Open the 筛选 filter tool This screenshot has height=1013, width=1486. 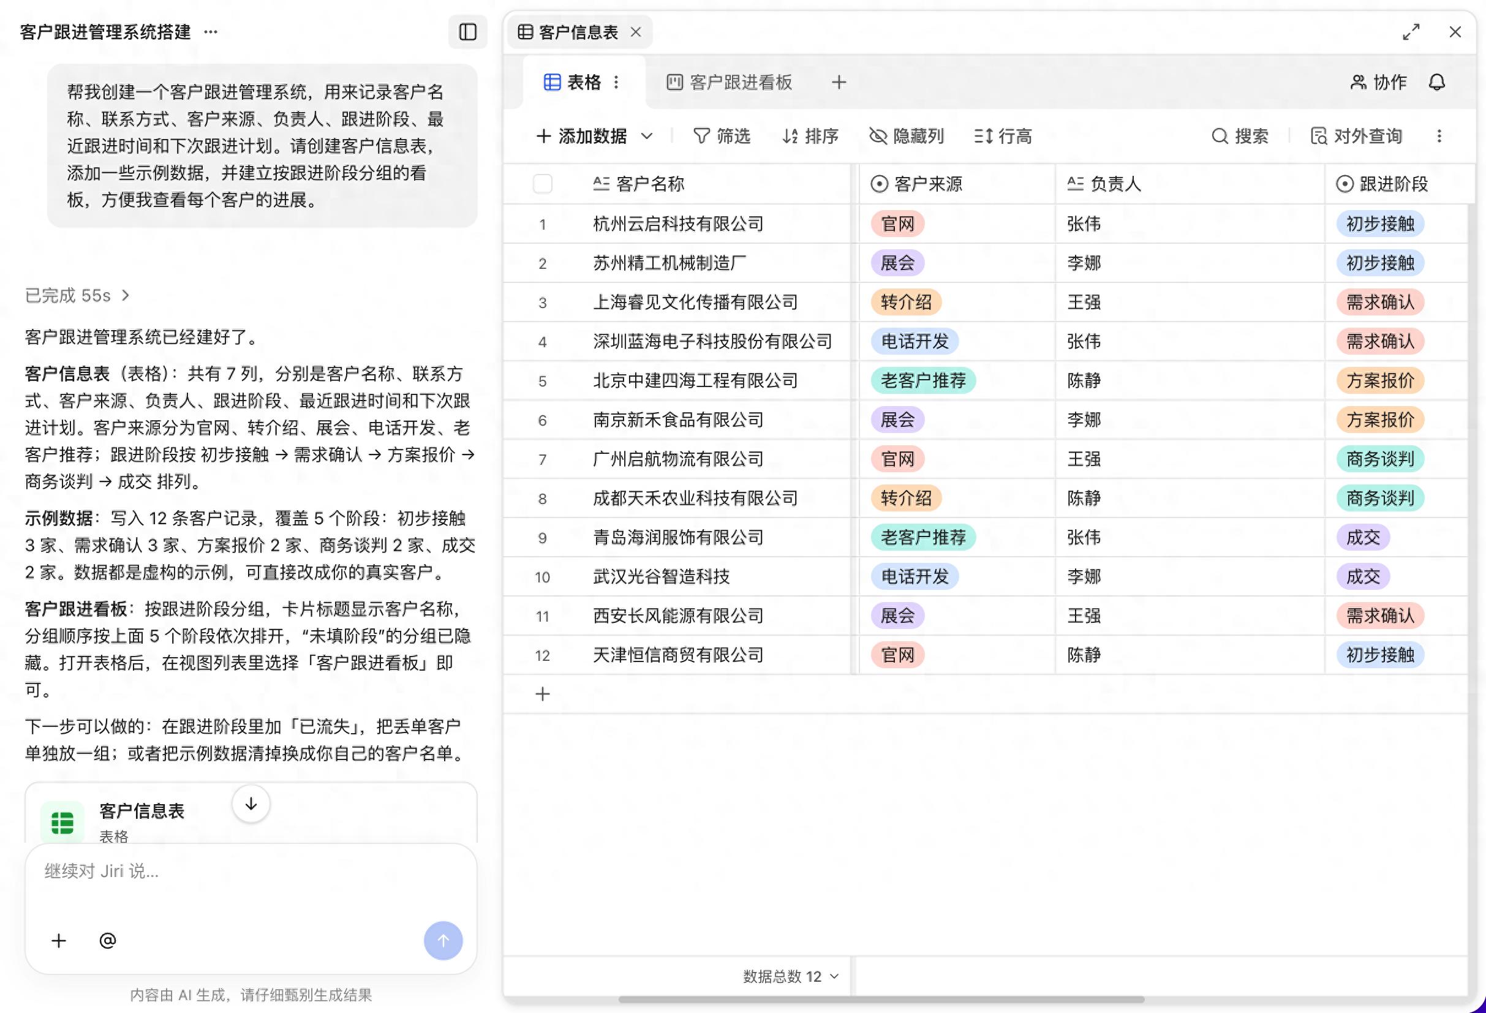pos(722,136)
